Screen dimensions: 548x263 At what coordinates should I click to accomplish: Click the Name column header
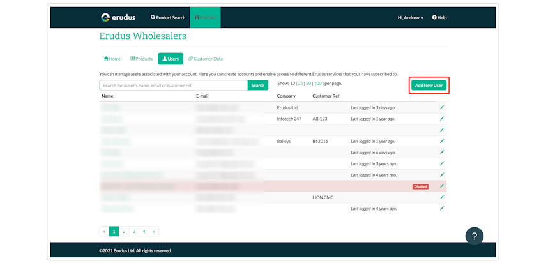pyautogui.click(x=107, y=96)
